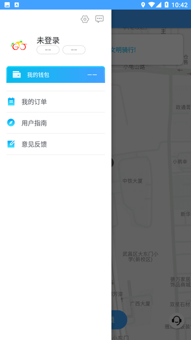Screen dimensions: 191x340
Task: Tap the 未登录 login text
Action: (48, 40)
